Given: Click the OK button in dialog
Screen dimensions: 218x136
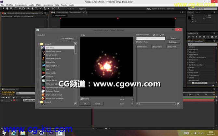Looking at the screenshot, I should click(x=85, y=103).
